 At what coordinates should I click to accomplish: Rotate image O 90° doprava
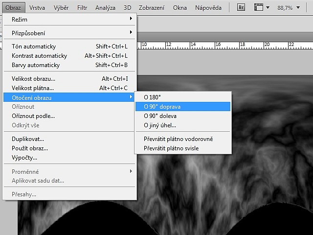coord(183,107)
